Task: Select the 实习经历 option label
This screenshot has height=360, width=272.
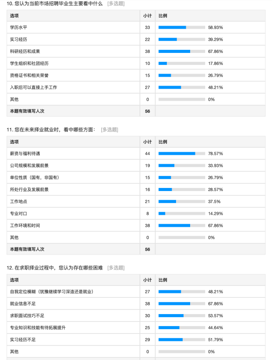Action: tap(18, 39)
